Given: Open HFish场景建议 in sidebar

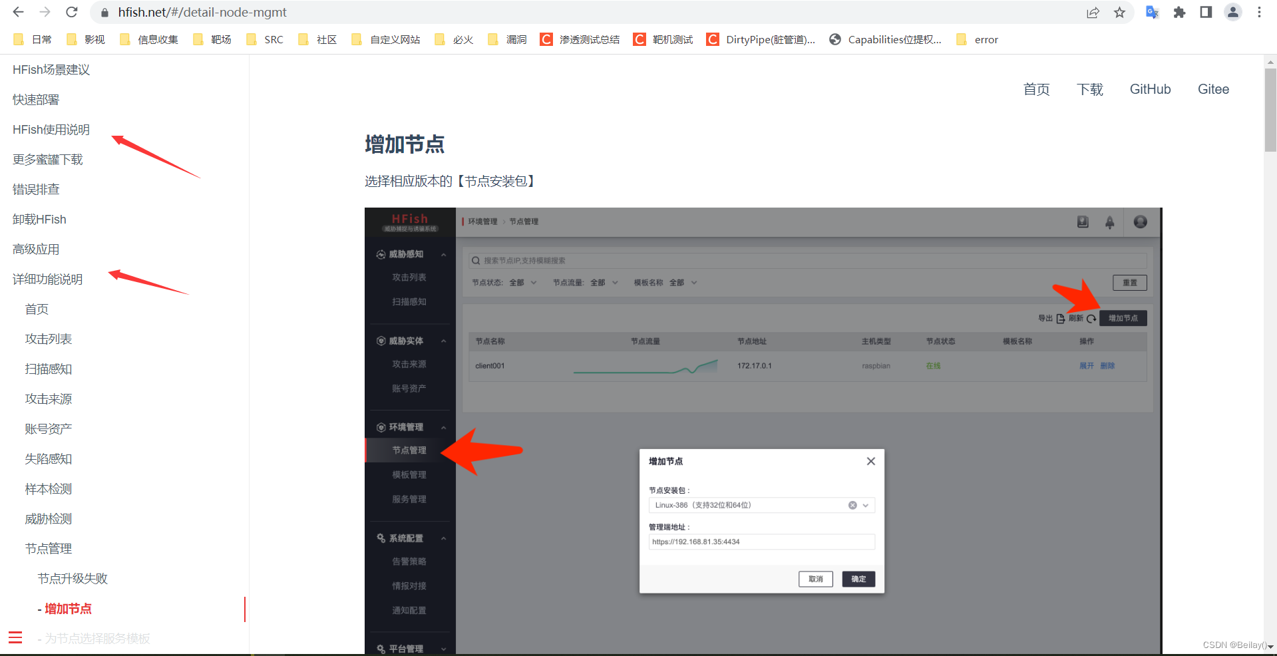Looking at the screenshot, I should [x=51, y=70].
